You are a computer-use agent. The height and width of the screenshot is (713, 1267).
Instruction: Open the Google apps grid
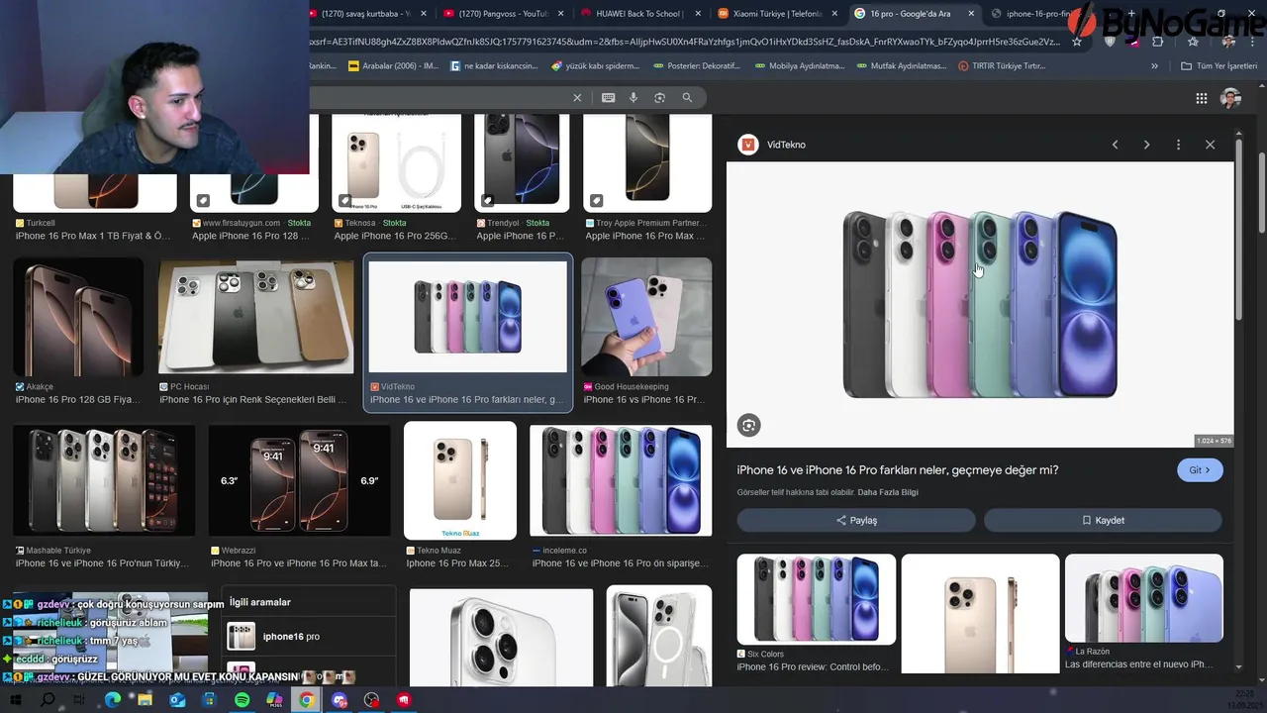click(1202, 98)
